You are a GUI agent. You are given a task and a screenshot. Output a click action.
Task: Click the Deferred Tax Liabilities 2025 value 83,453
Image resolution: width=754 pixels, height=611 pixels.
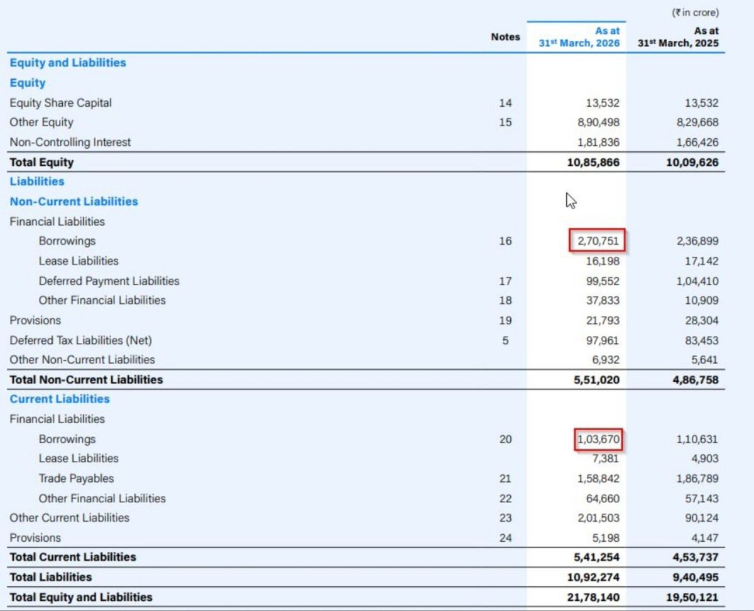[702, 340]
